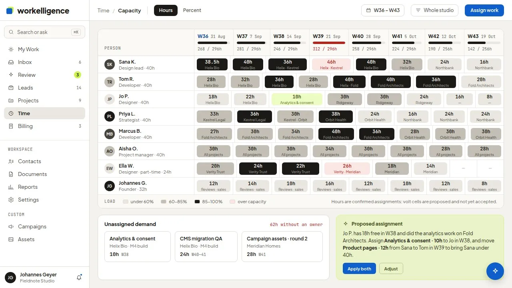Select the W39 over-capacity week header
The image size is (512, 288).
coord(329,42)
